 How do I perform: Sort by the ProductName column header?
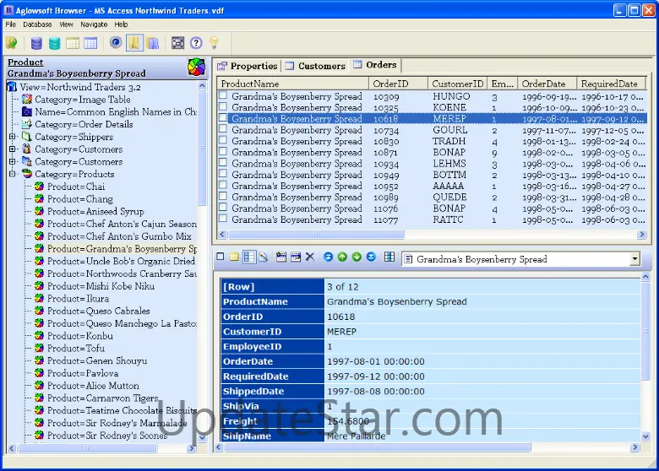(293, 84)
